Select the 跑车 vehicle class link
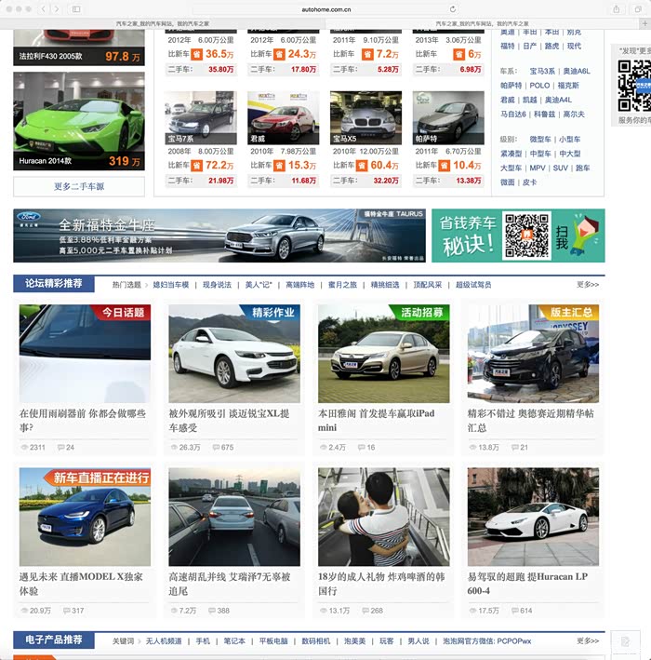The height and width of the screenshot is (660, 651). tap(582, 168)
